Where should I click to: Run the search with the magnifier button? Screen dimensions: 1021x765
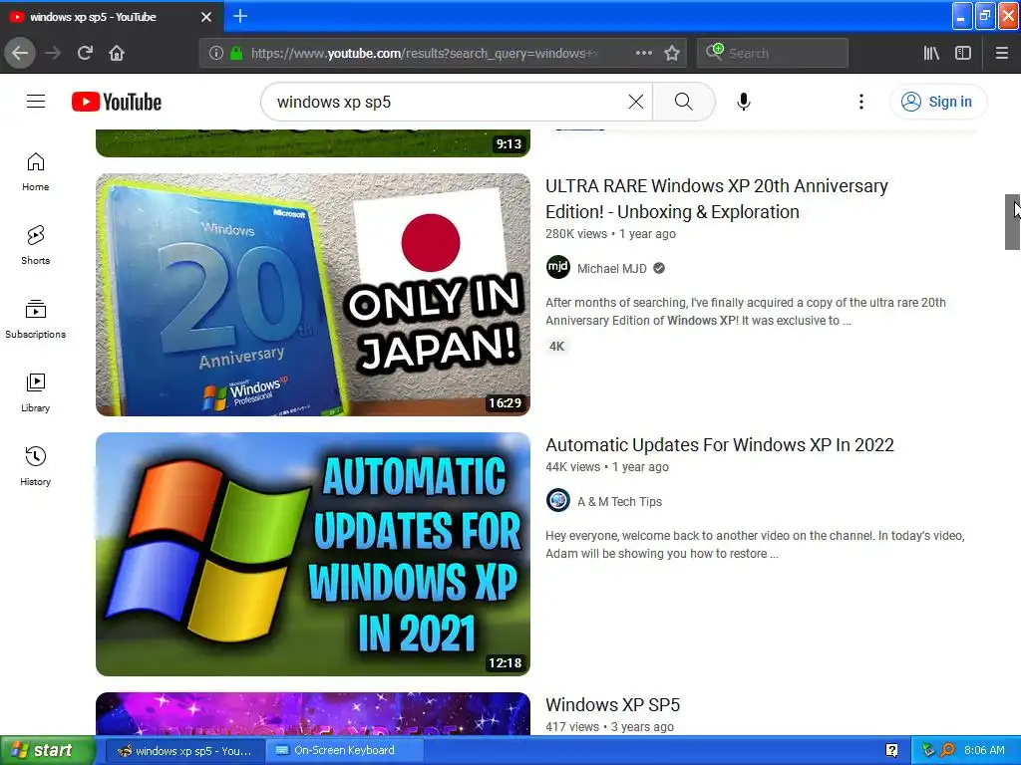click(683, 102)
